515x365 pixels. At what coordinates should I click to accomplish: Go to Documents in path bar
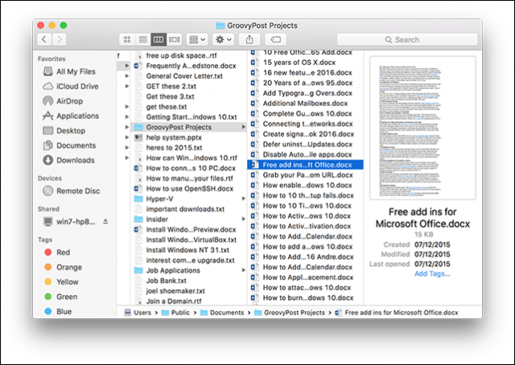pos(222,313)
